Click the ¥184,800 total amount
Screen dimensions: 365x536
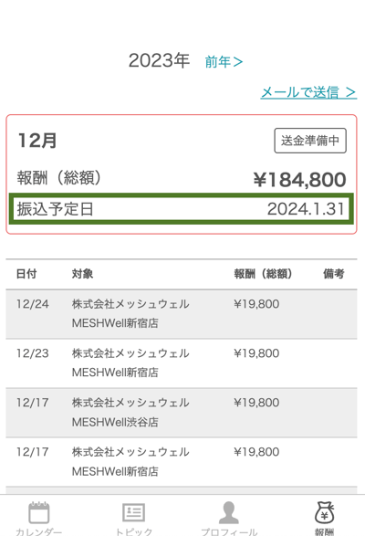pyautogui.click(x=299, y=180)
